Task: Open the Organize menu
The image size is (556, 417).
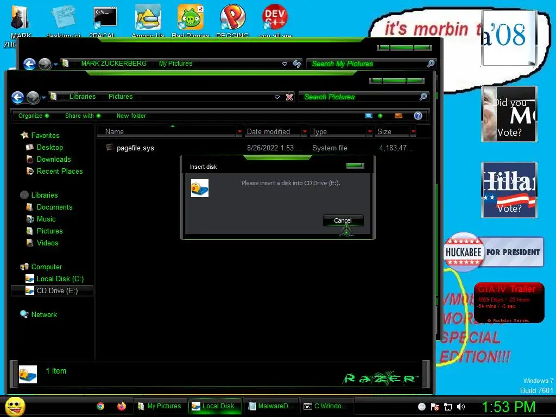Action: click(x=34, y=116)
